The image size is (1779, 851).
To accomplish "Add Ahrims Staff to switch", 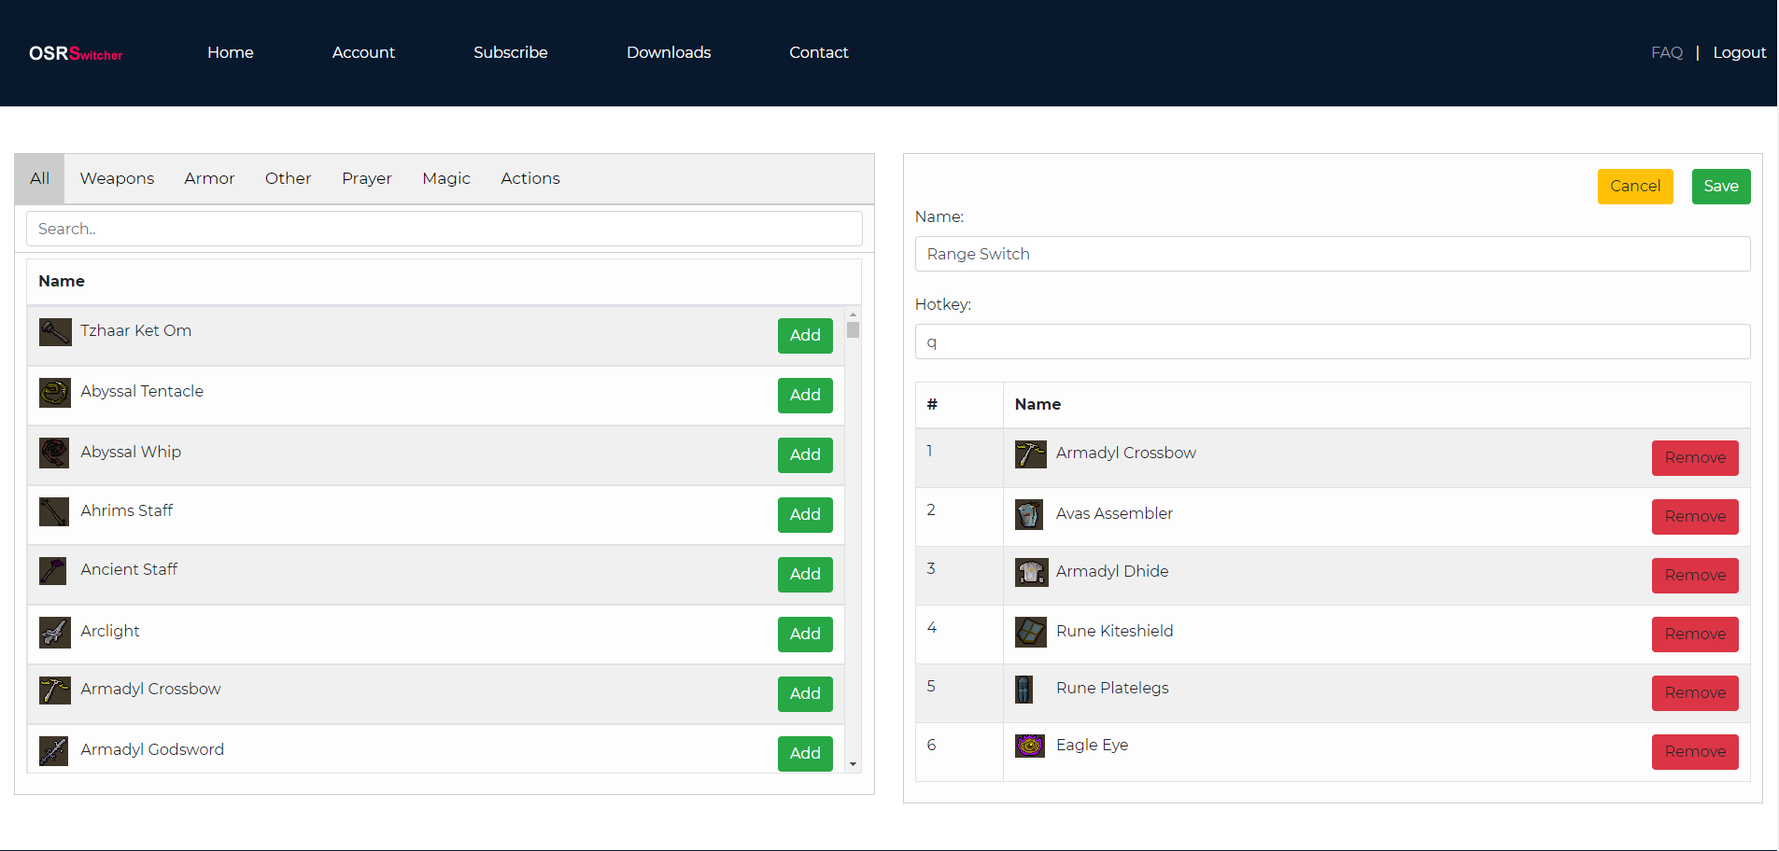I will (805, 515).
